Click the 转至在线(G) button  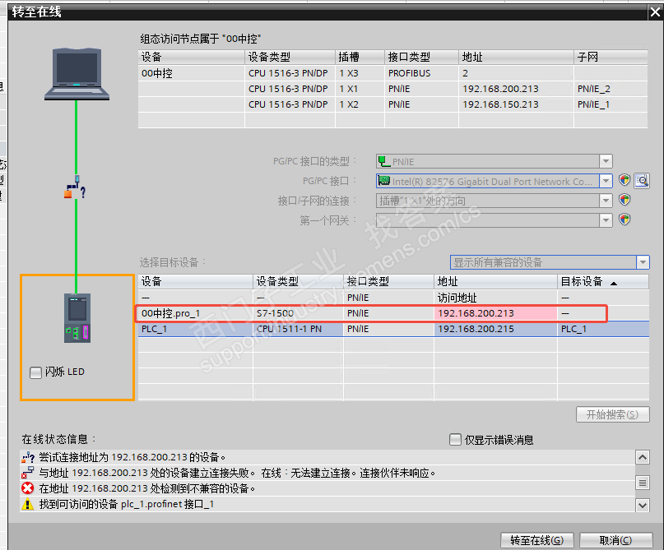point(537,540)
